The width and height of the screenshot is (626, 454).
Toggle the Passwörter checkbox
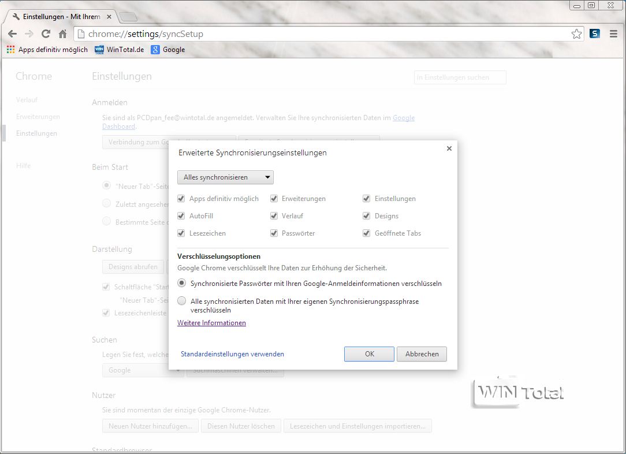274,233
